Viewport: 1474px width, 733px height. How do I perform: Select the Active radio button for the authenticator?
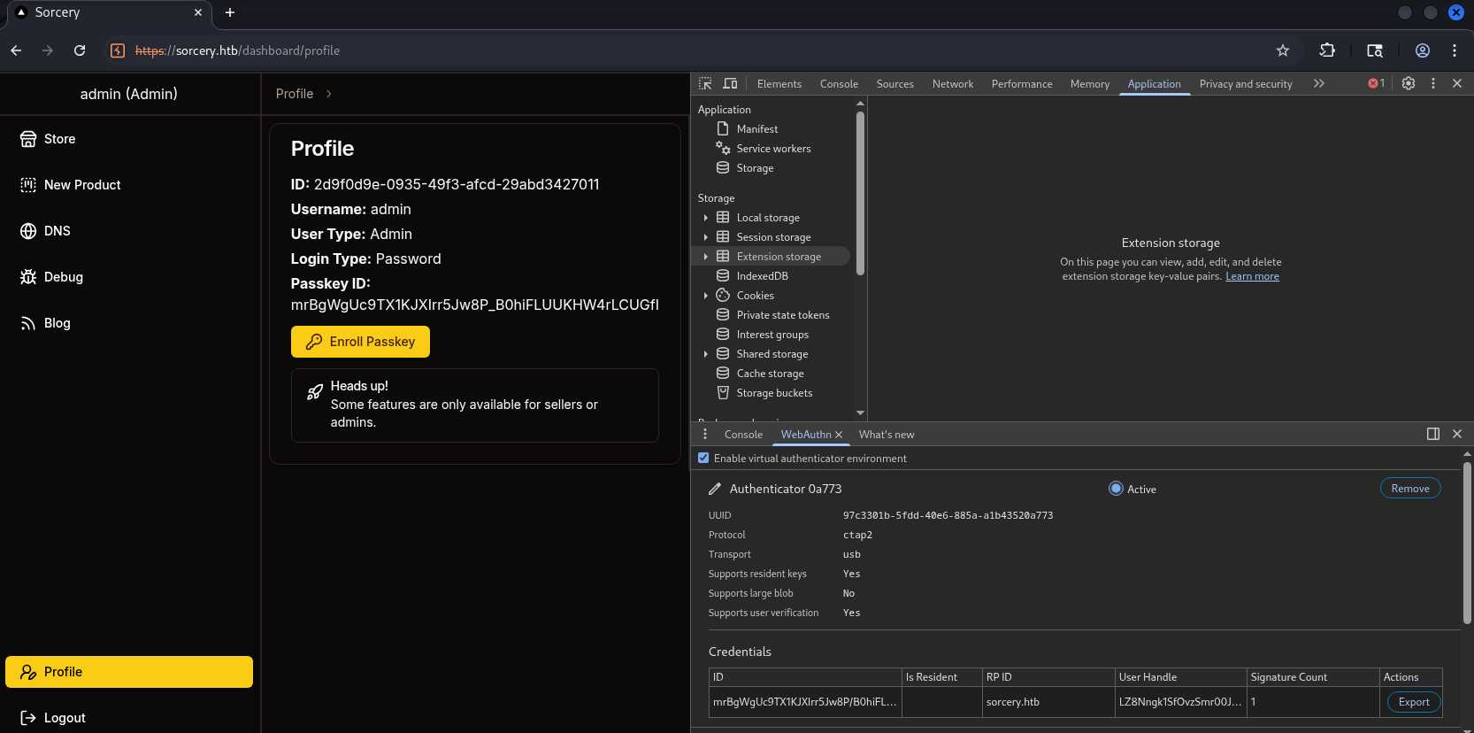(1116, 489)
